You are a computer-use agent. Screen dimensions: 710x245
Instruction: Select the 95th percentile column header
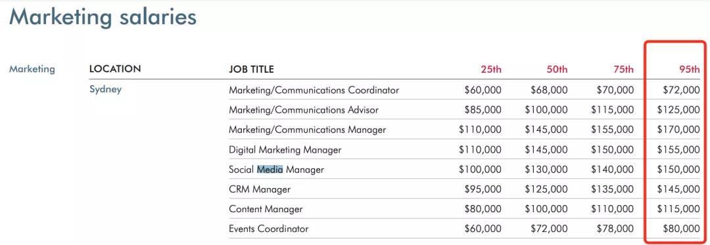(690, 69)
